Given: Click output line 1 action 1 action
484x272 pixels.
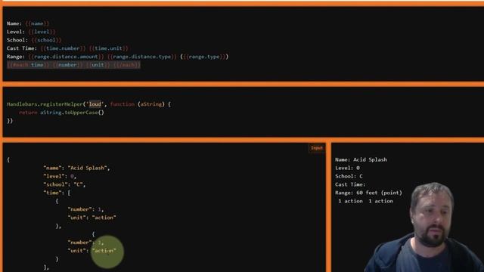Looking at the screenshot, I should 365,201.
